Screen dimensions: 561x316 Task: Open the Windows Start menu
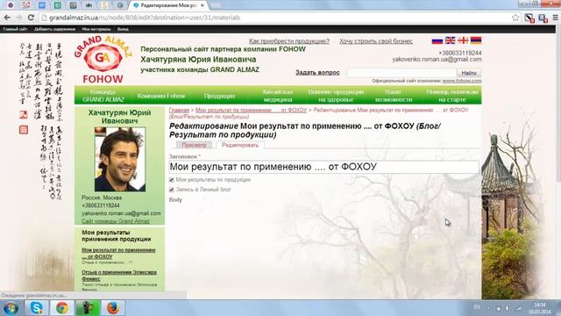[11, 308]
